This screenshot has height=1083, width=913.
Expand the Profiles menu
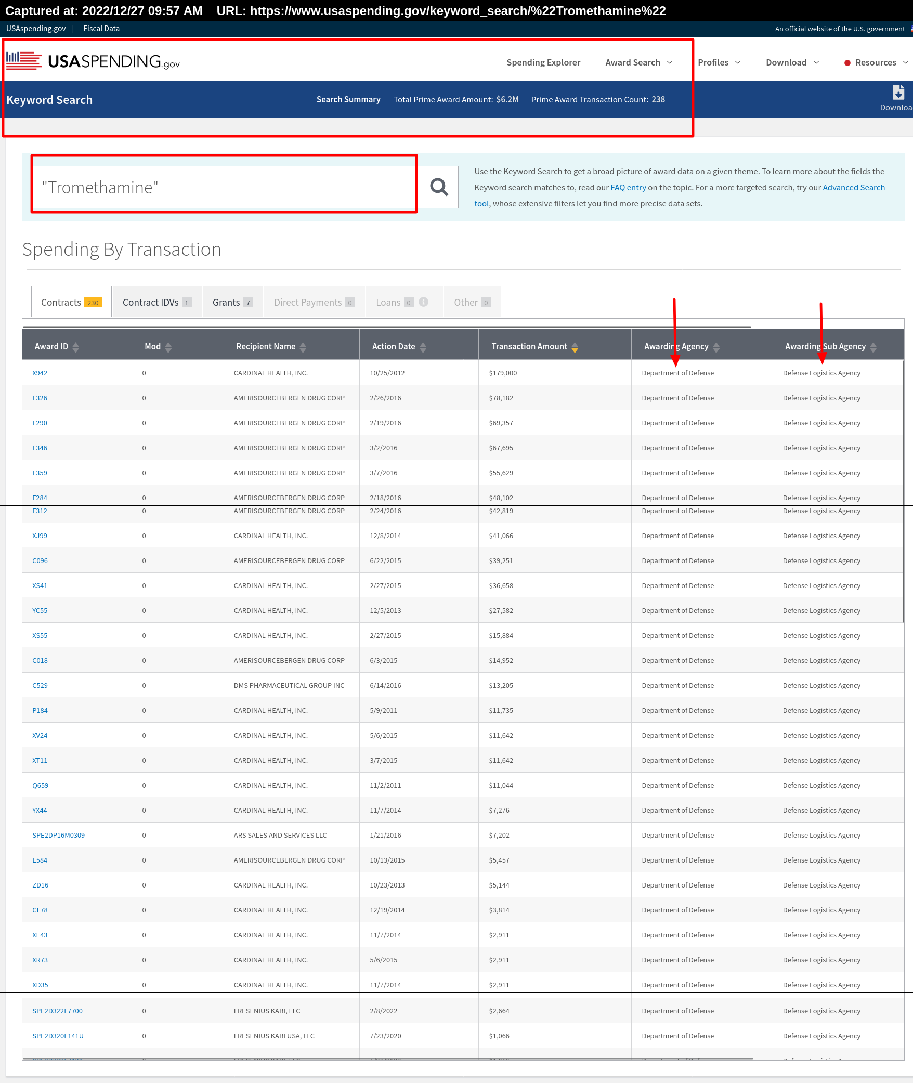[x=719, y=62]
